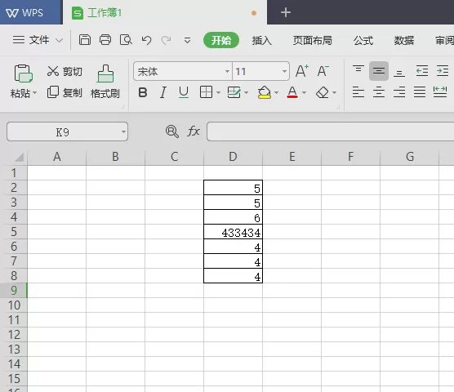Apply cell borders icon
The image size is (454, 392).
(x=206, y=92)
